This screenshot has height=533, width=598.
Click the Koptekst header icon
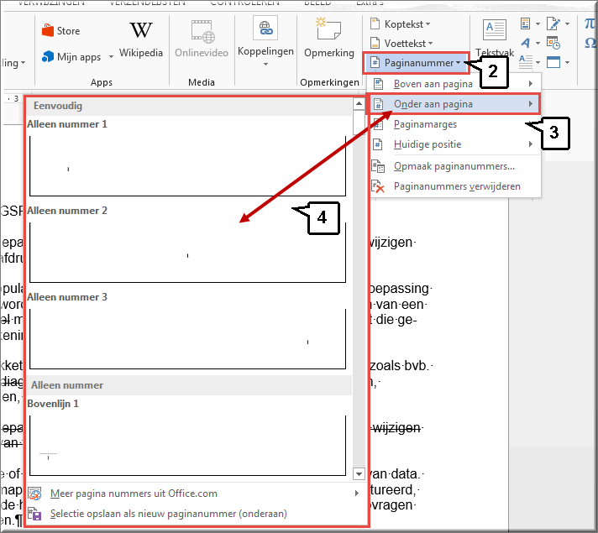pos(375,24)
